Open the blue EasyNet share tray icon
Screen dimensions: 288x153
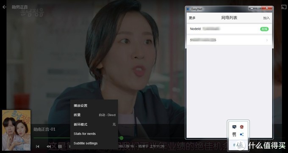coord(242,134)
